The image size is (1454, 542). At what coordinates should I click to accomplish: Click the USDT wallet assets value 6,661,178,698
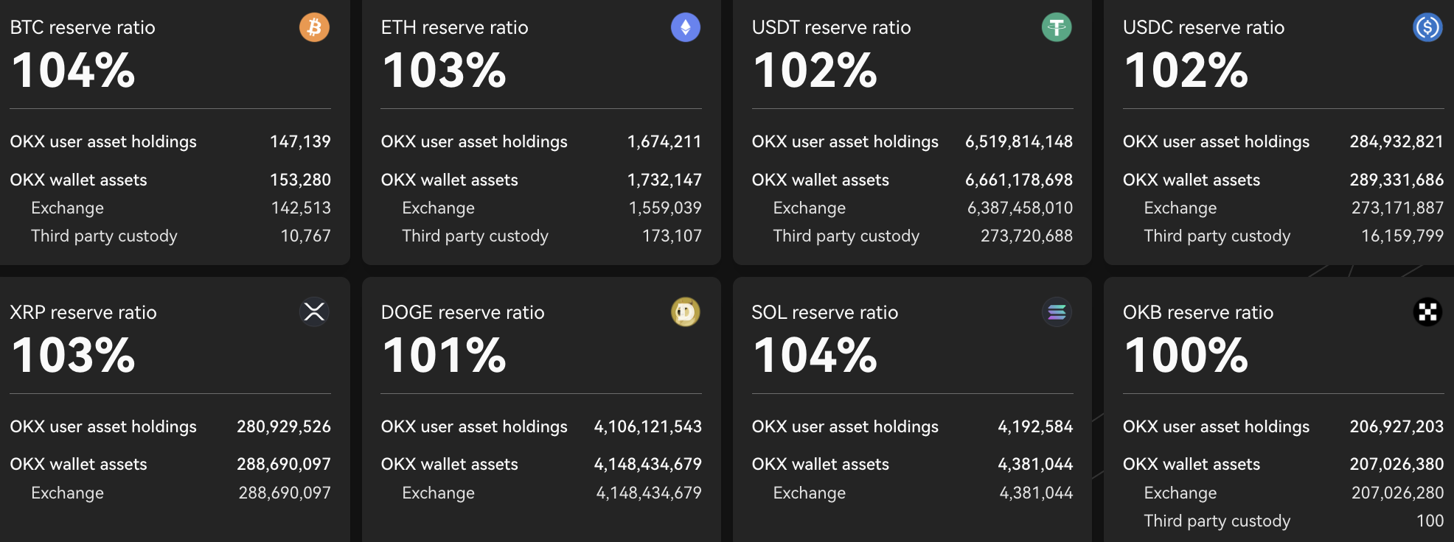click(1018, 180)
